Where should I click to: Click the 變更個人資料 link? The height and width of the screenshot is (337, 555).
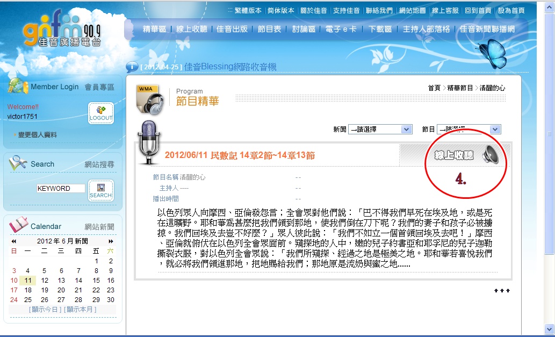(37, 135)
